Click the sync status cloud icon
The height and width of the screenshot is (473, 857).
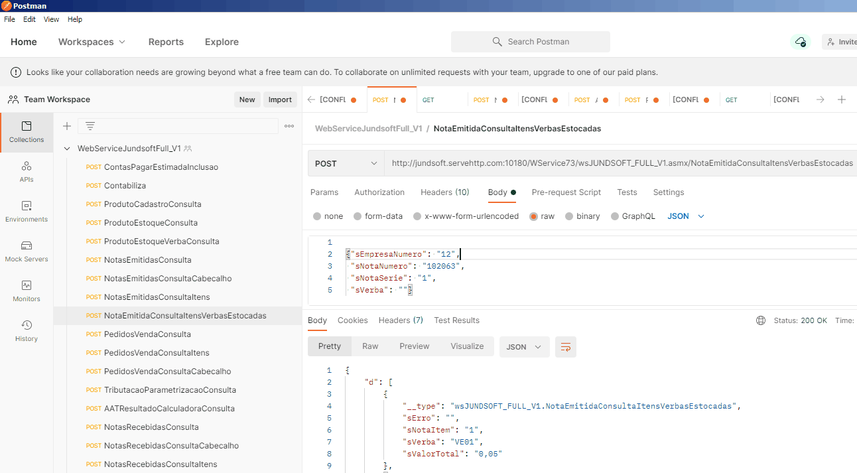tap(801, 42)
